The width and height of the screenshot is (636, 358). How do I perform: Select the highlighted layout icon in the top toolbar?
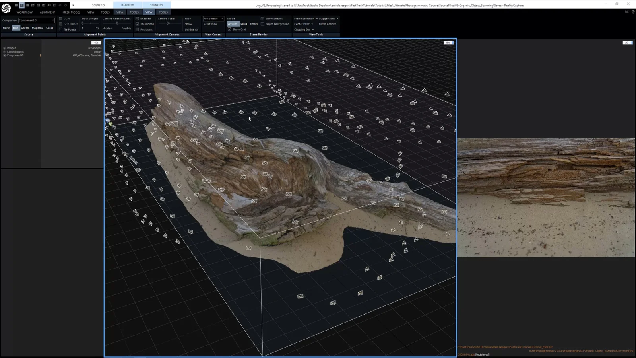coord(22,5)
